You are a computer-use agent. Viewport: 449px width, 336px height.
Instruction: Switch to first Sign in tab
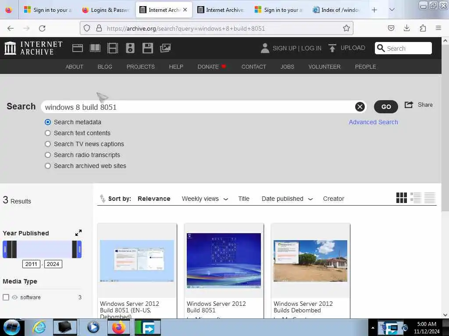(47, 10)
